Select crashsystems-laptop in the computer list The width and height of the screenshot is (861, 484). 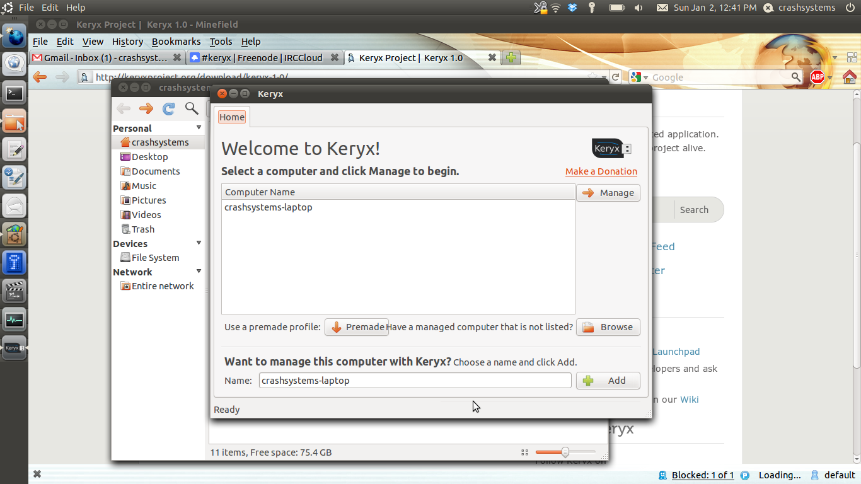[x=269, y=207]
